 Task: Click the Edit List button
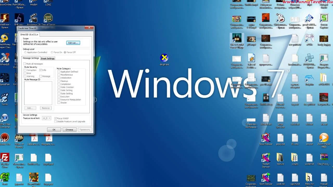(73, 43)
